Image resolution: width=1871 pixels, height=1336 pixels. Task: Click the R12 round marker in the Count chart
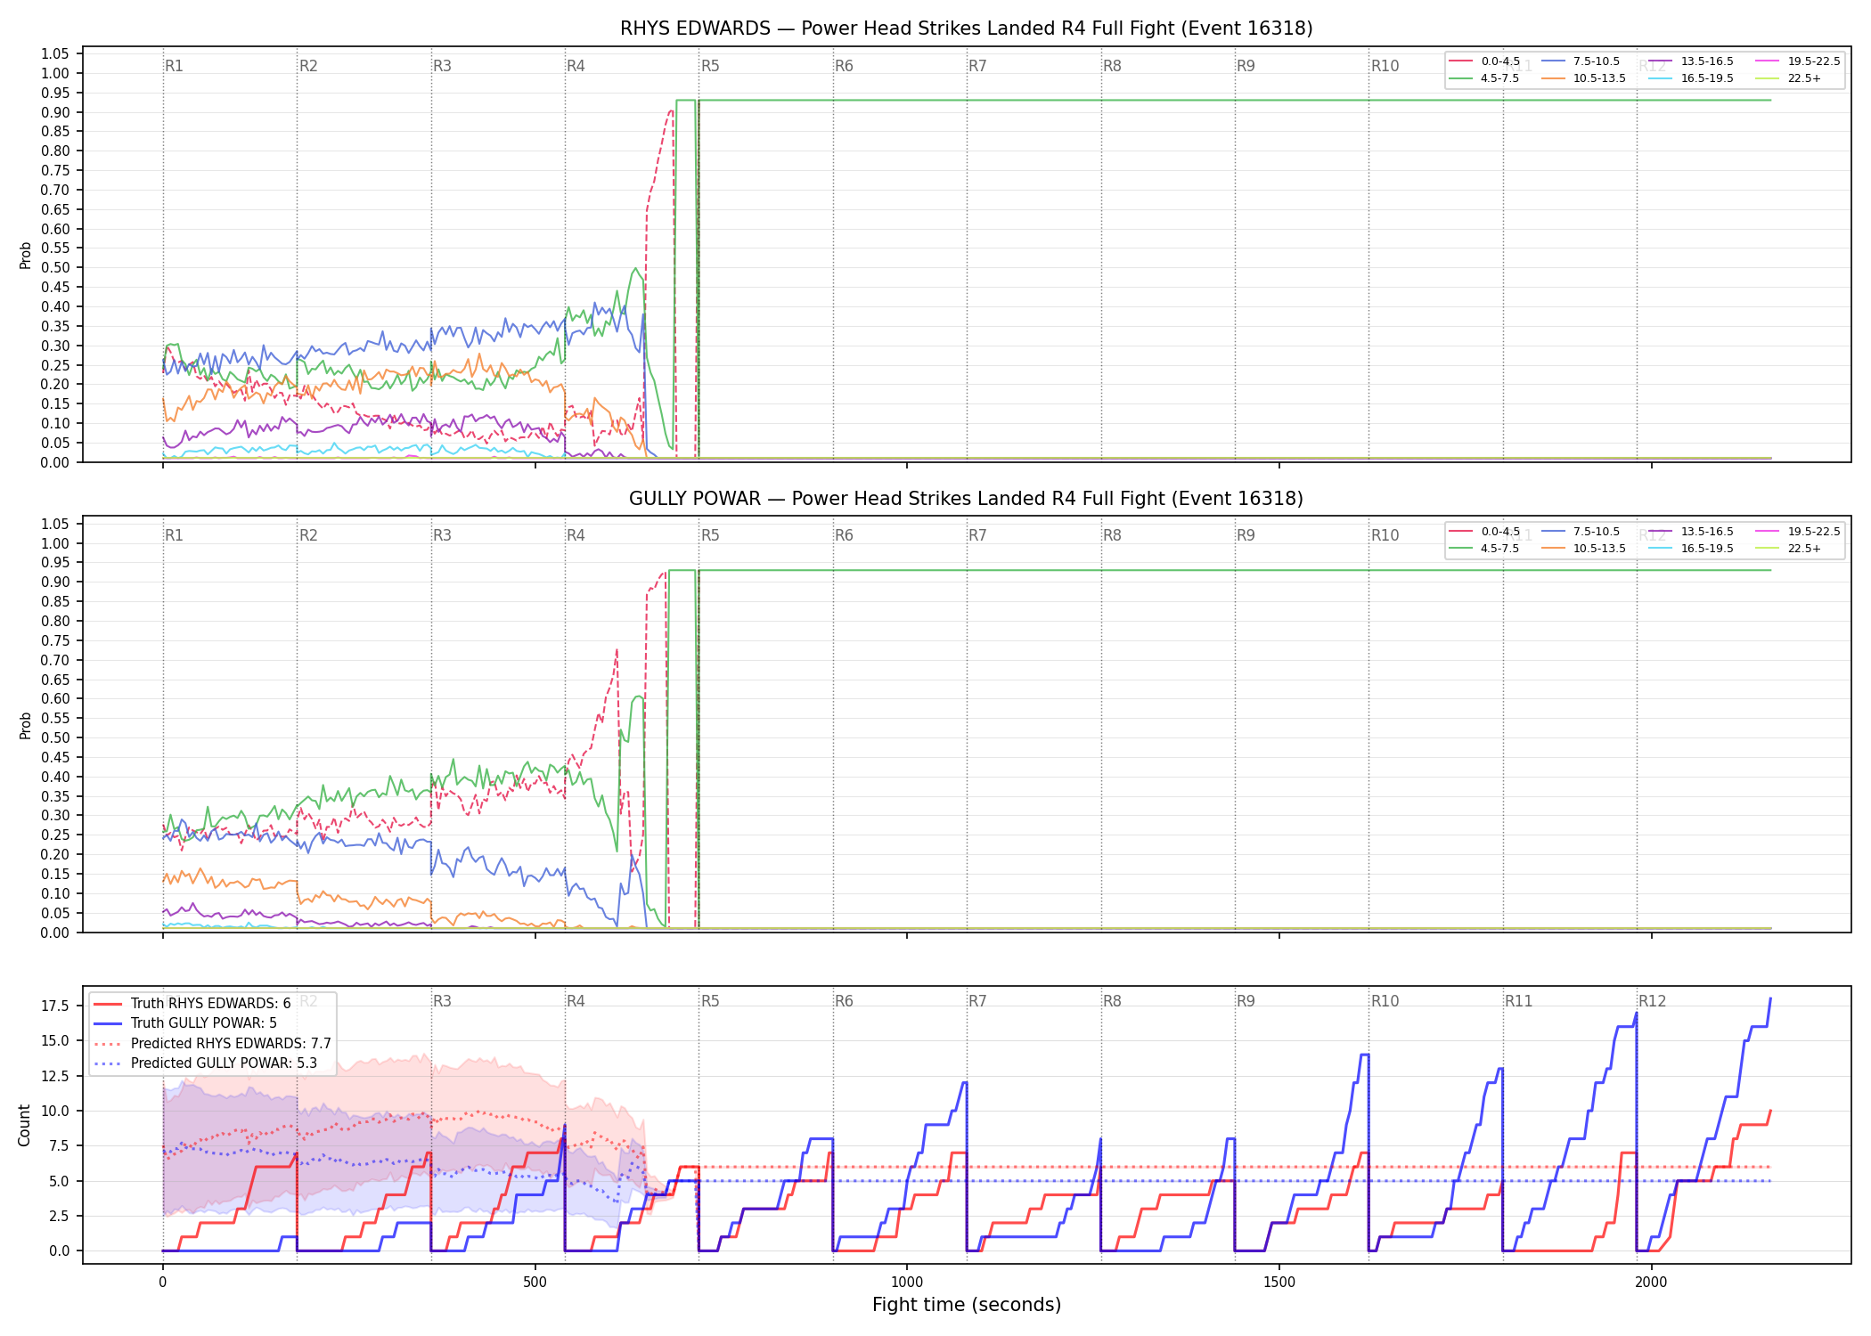point(1653,1001)
